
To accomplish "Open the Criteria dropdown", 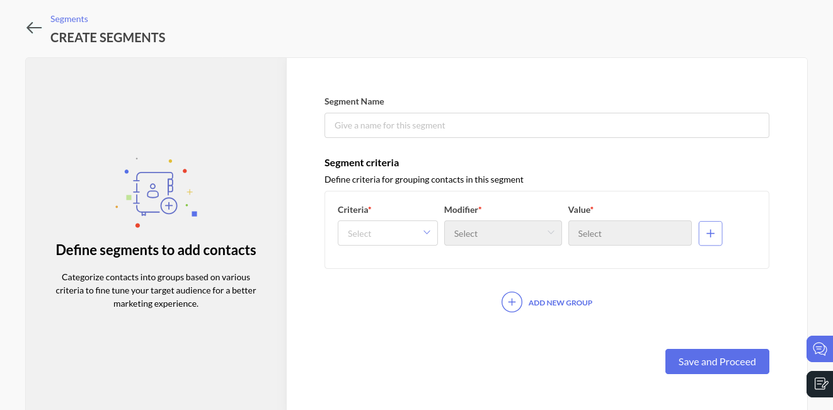I will coord(388,233).
